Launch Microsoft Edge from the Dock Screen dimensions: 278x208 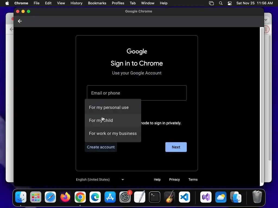(95, 197)
